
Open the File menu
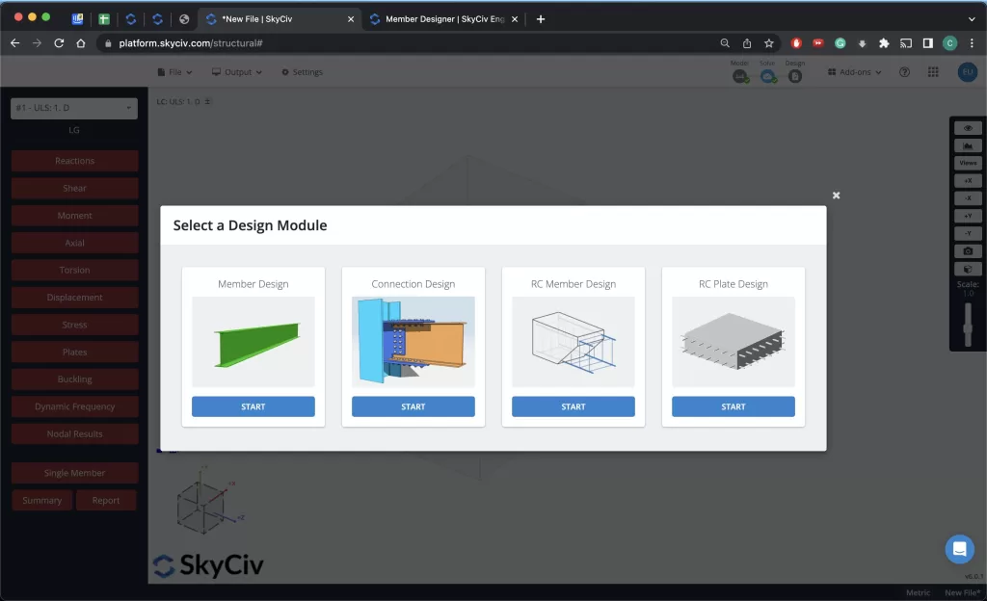174,72
